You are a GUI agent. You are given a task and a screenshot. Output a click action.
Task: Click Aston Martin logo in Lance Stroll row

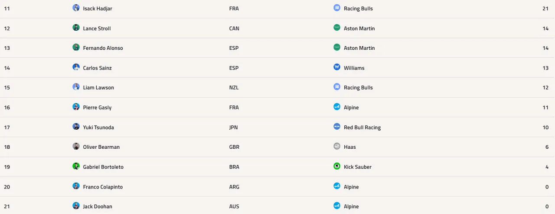pyautogui.click(x=337, y=28)
